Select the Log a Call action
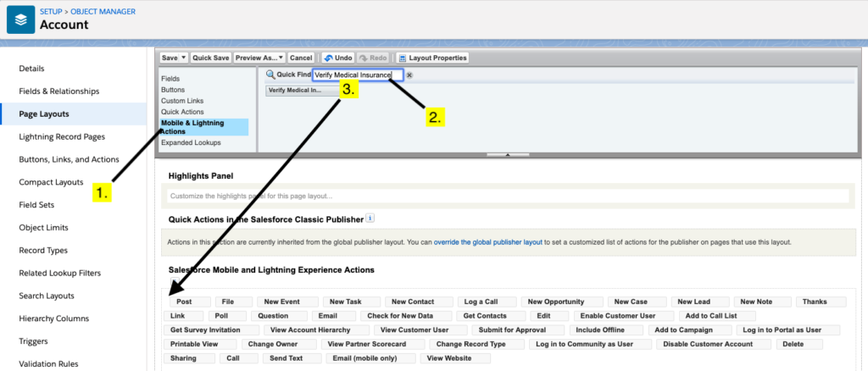This screenshot has width=868, height=371. (x=487, y=302)
